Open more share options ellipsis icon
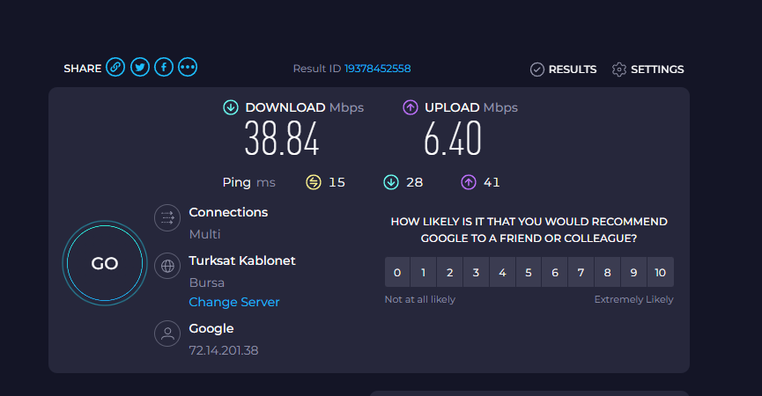Viewport: 762px width, 396px height. coord(188,67)
